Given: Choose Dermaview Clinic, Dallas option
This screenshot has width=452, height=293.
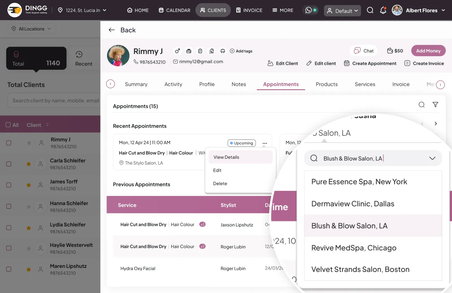Looking at the screenshot, I should click(373, 204).
